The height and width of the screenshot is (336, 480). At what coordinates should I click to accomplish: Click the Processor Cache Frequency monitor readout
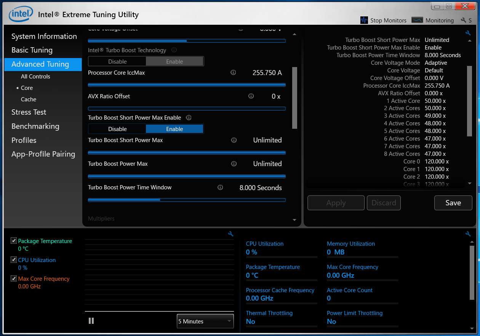pos(282,294)
